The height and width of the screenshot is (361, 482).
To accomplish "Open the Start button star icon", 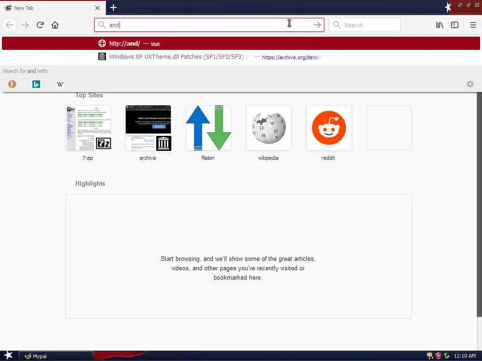I will [8, 355].
